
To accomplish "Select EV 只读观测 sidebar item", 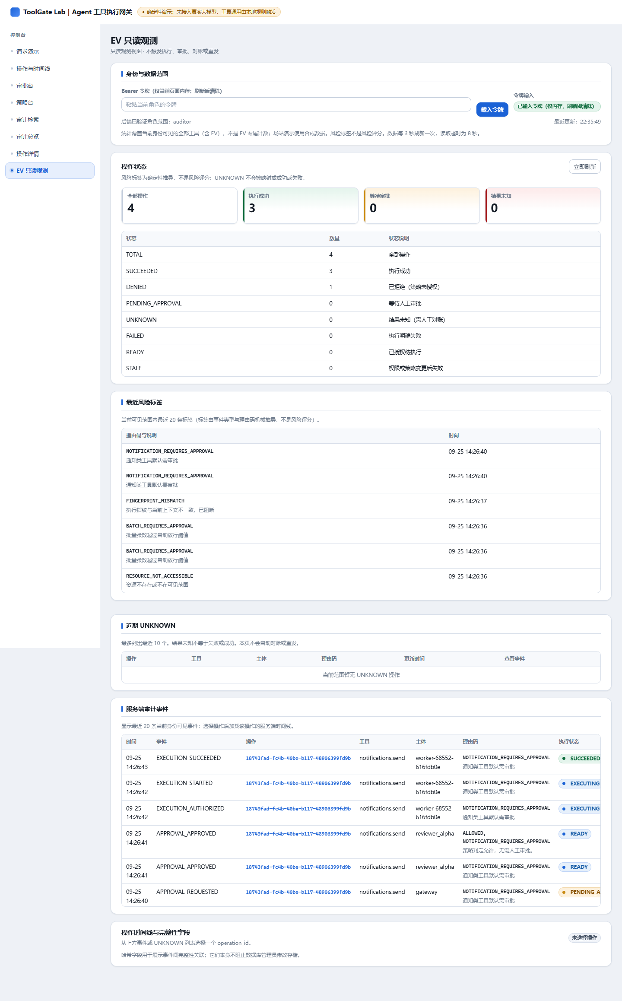I will click(x=50, y=171).
